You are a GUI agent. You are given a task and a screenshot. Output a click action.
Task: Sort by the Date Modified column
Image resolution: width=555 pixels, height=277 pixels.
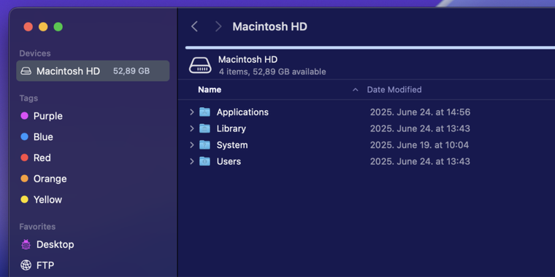point(394,90)
